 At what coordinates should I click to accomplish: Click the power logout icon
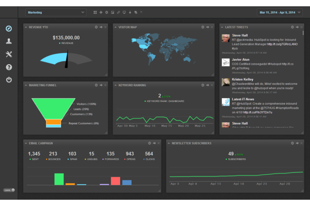[x=9, y=80]
